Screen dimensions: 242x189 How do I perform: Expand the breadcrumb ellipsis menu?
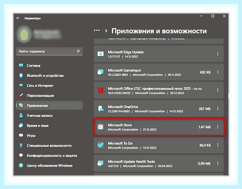(97, 30)
